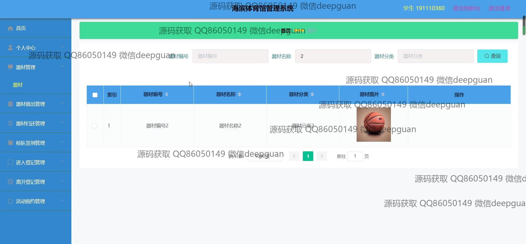Click the power icon for 活动预约管理
The width and height of the screenshot is (526, 244).
tap(10, 201)
